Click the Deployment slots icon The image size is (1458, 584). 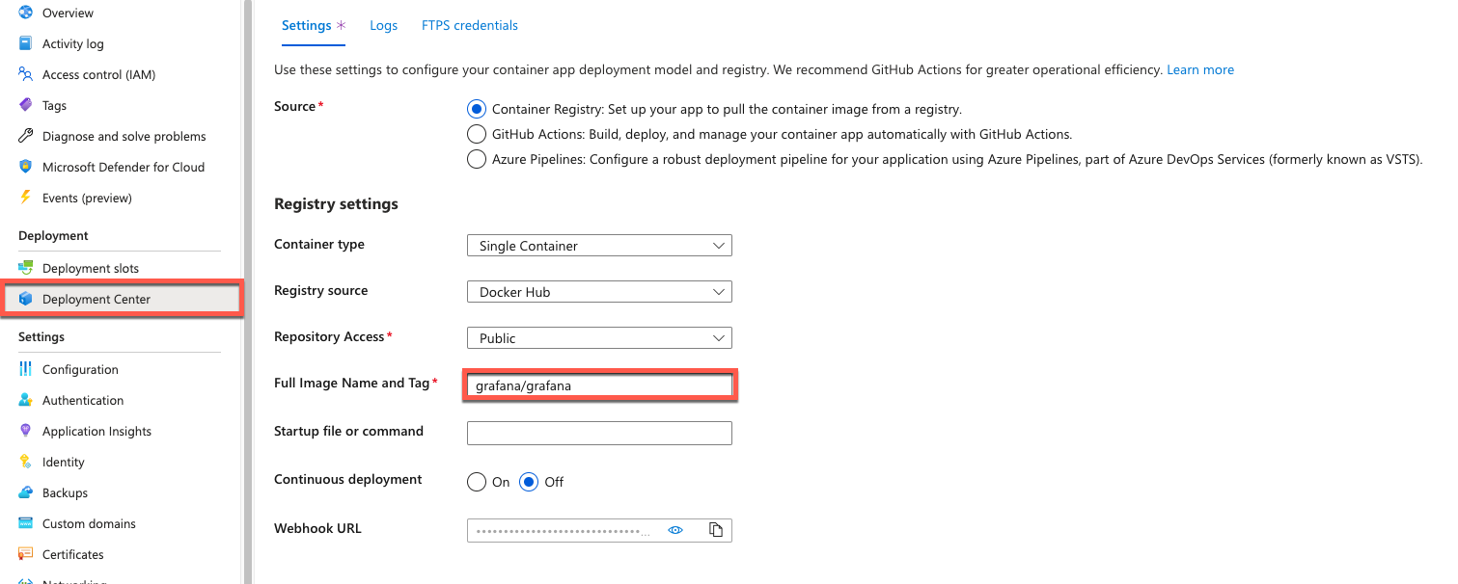tap(26, 268)
